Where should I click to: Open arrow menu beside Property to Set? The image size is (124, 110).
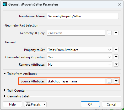pyautogui.click(x=116, y=50)
